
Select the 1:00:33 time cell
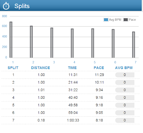pos(73,120)
